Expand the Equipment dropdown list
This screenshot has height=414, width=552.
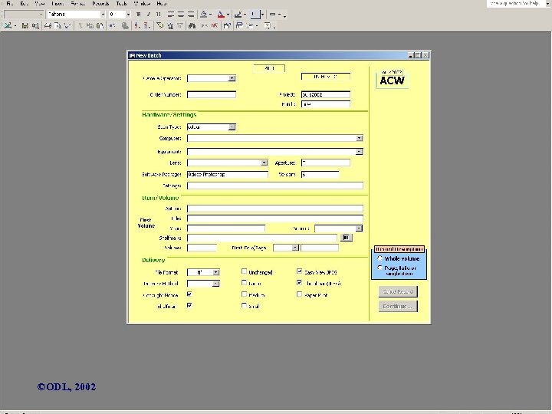pos(360,152)
